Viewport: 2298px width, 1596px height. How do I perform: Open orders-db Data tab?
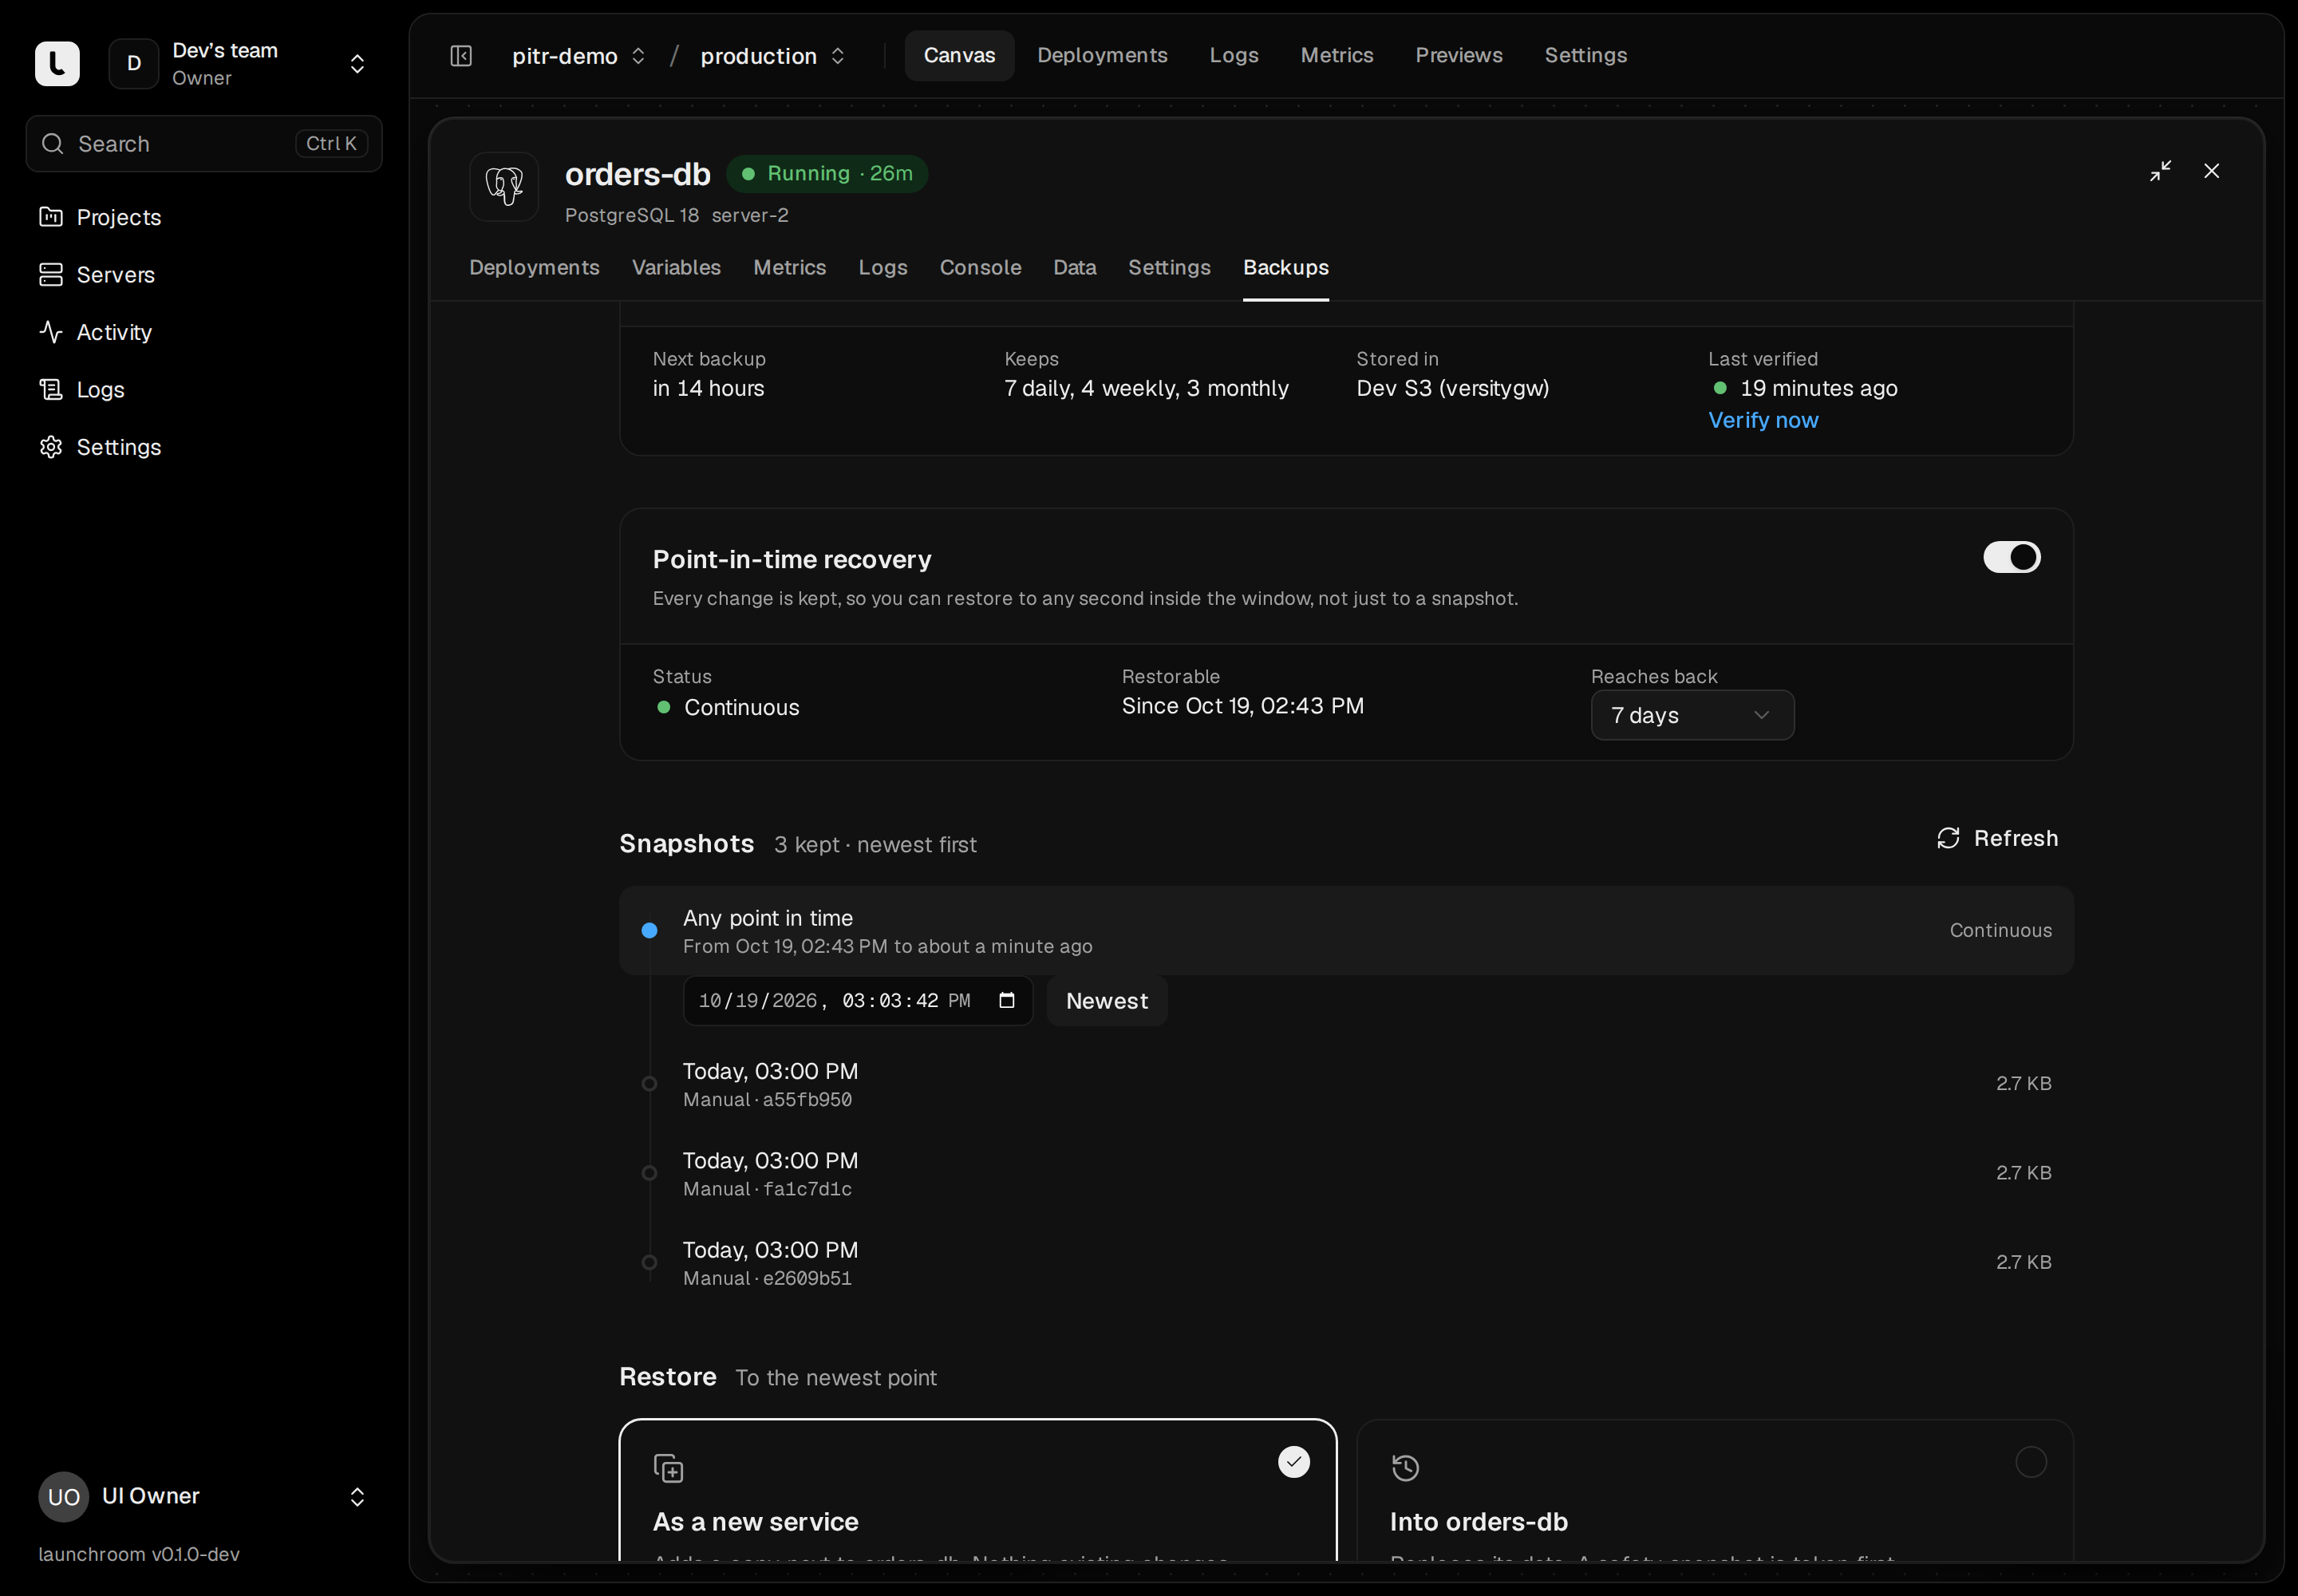[x=1075, y=267]
